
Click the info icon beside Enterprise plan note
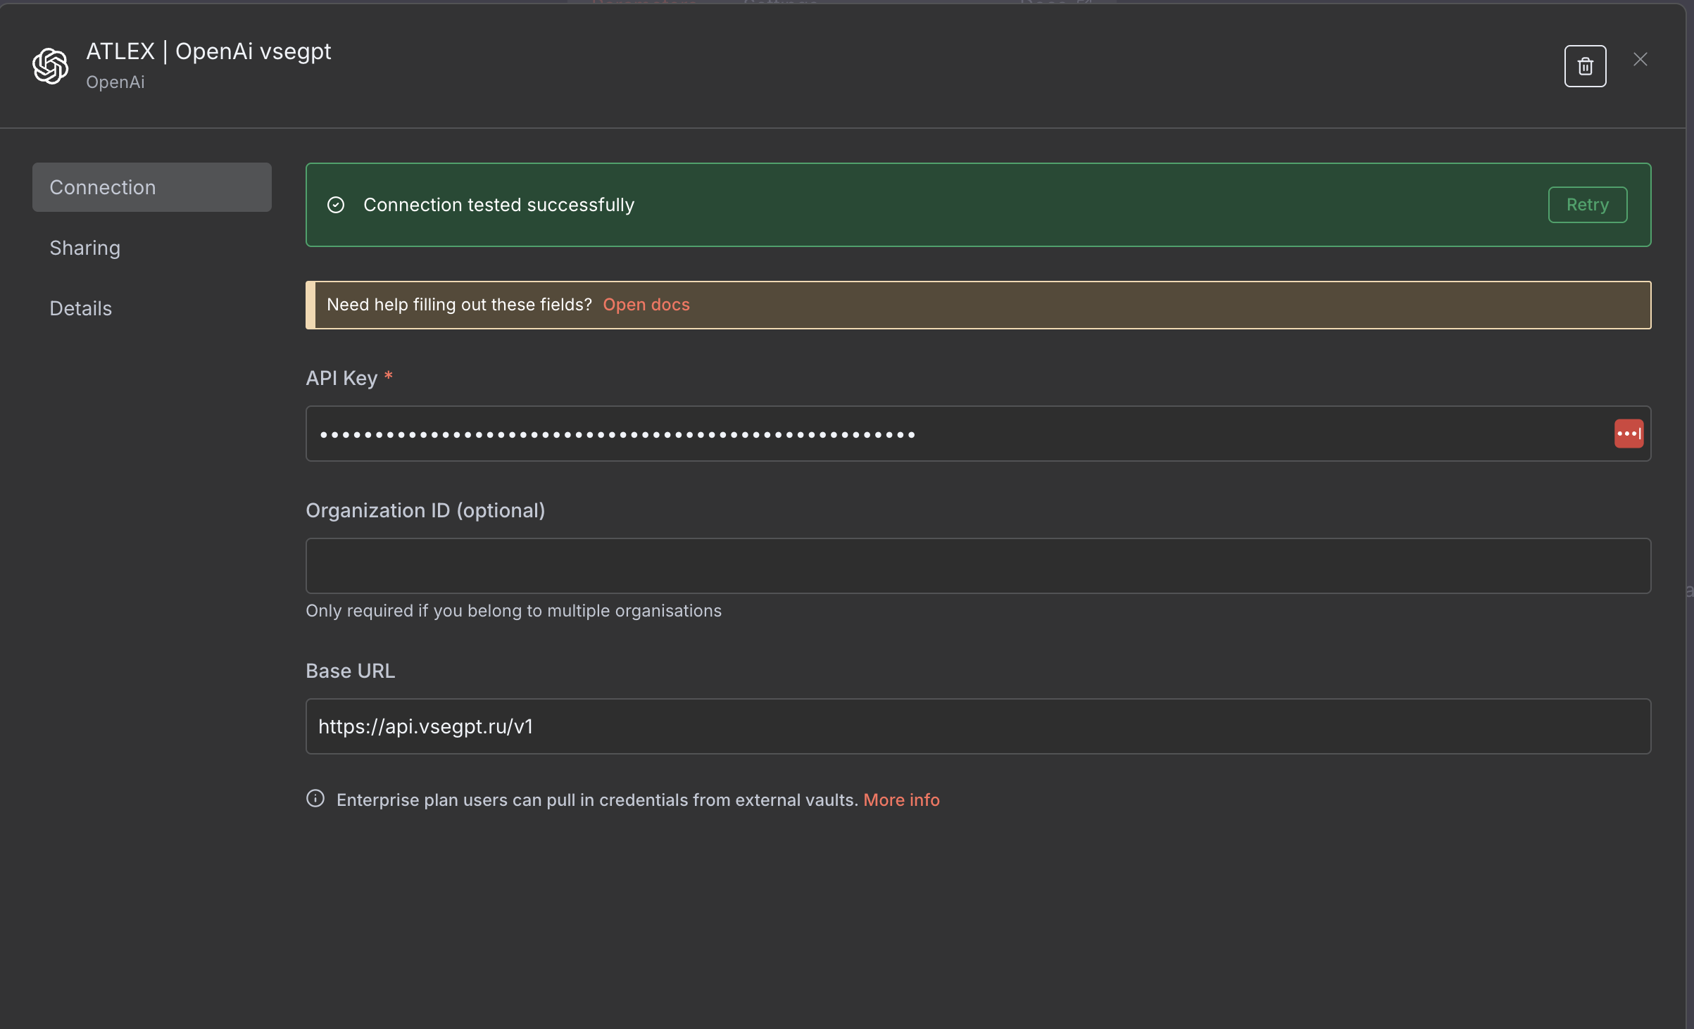tap(315, 798)
